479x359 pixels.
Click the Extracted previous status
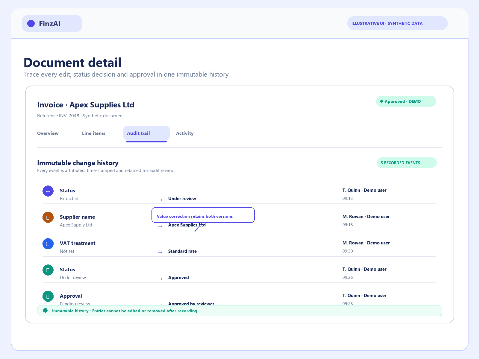pyautogui.click(x=69, y=199)
